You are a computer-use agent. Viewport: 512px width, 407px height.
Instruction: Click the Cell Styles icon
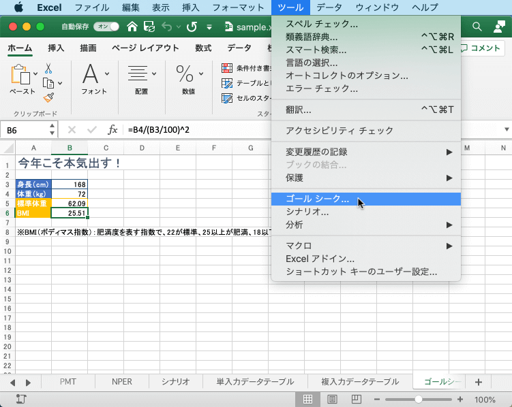point(227,98)
